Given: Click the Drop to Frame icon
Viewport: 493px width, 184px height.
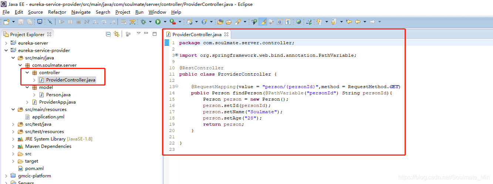Looking at the screenshot, I should [x=124, y=22].
